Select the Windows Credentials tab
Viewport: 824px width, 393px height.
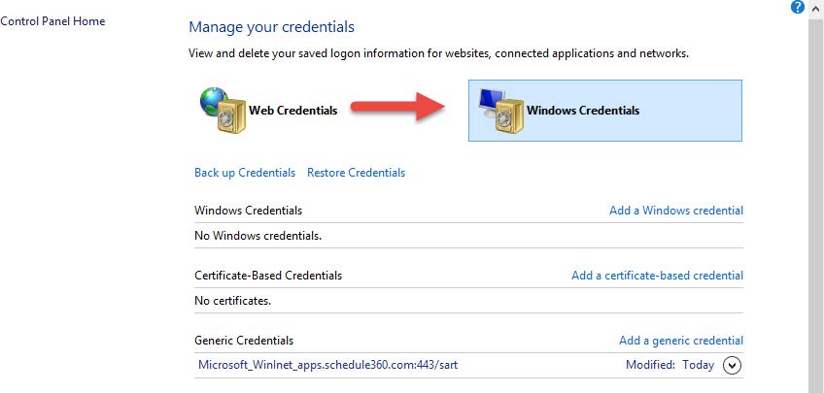point(604,111)
